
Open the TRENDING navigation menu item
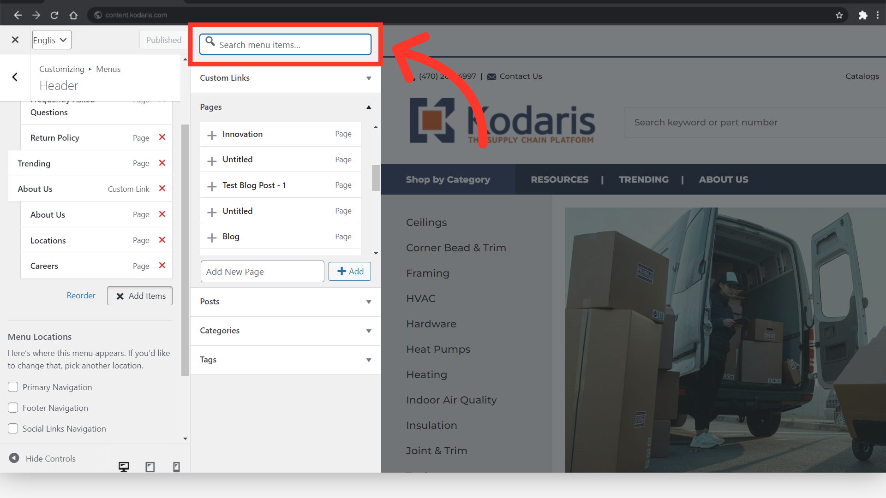point(643,179)
